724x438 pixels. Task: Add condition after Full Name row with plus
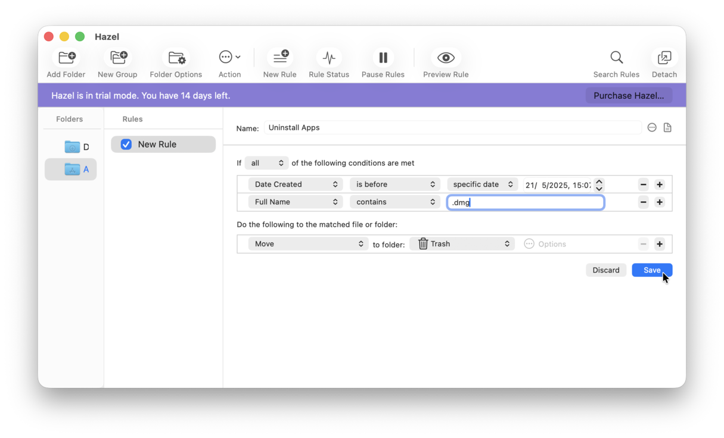(660, 202)
